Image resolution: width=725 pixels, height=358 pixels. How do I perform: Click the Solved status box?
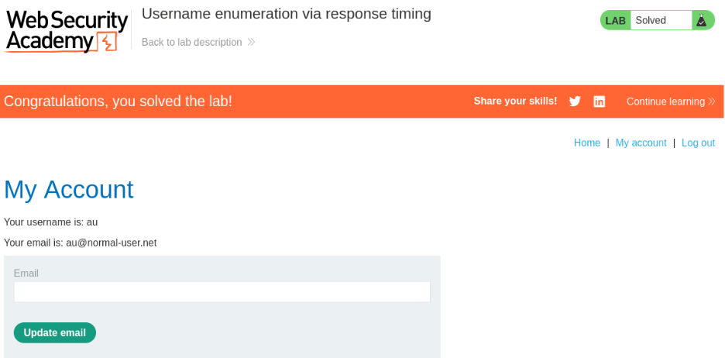click(658, 21)
